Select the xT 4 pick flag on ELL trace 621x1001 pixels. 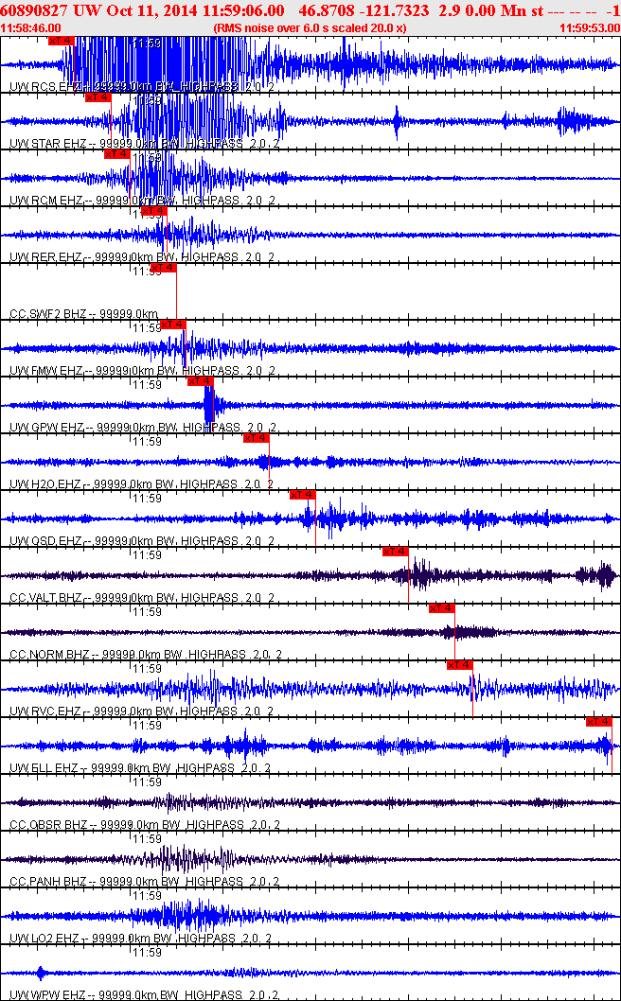pos(599,722)
